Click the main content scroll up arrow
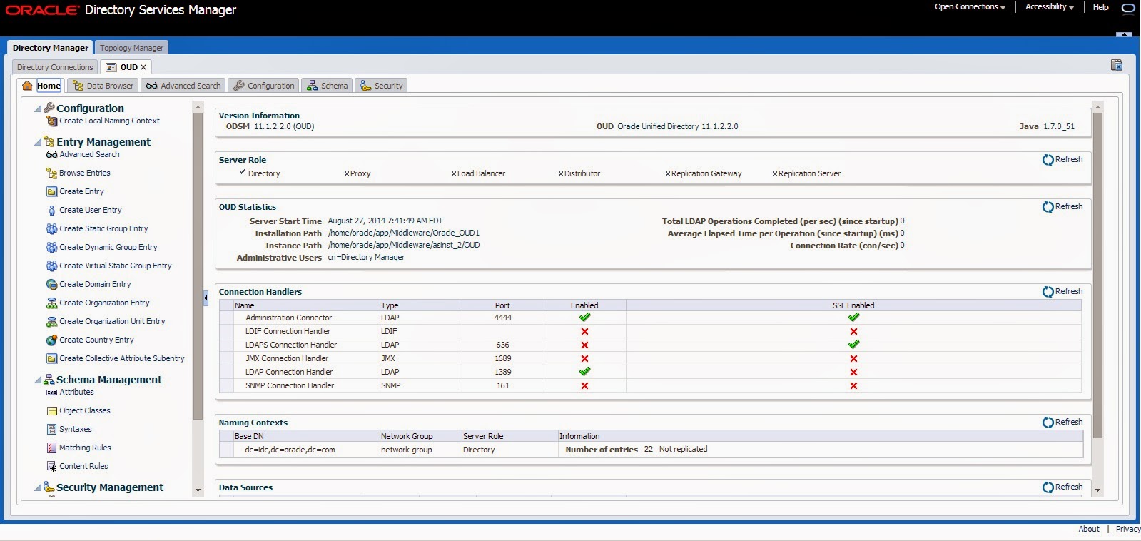The height and width of the screenshot is (541, 1141). (1097, 106)
